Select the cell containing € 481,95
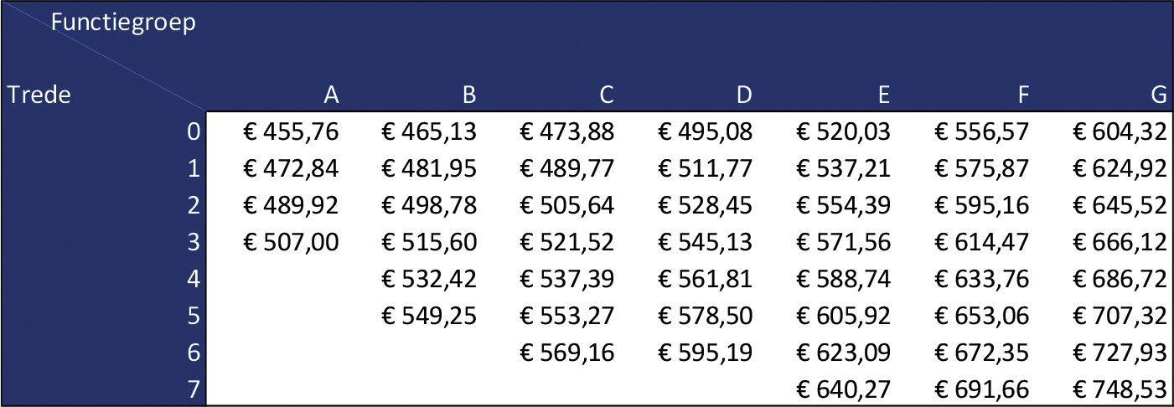This screenshot has width=1174, height=407. 429,168
